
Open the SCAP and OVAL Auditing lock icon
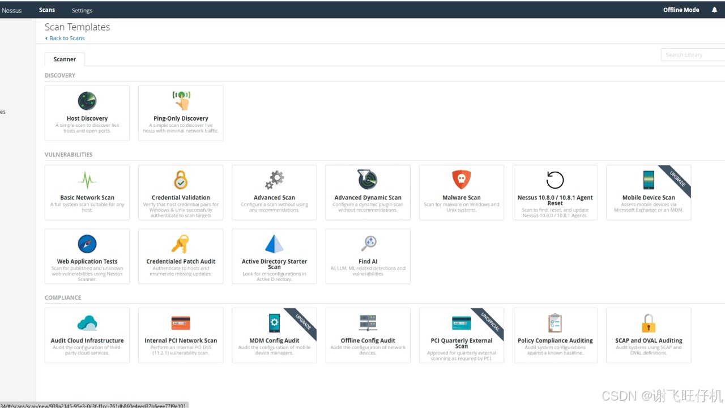[649, 323]
